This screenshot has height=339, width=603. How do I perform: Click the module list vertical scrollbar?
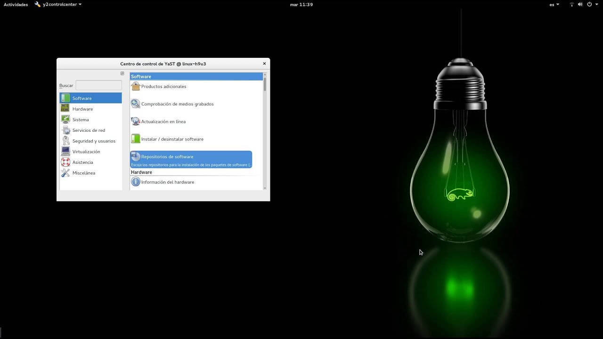[265, 131]
